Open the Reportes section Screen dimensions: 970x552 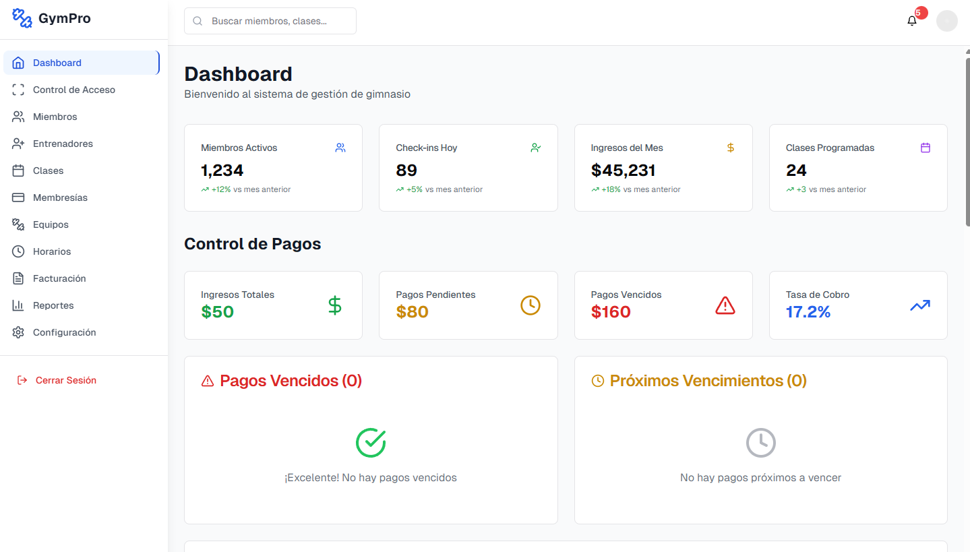click(x=53, y=305)
